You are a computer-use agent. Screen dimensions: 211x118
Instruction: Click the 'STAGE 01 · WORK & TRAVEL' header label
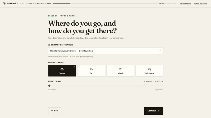click(x=39, y=3)
